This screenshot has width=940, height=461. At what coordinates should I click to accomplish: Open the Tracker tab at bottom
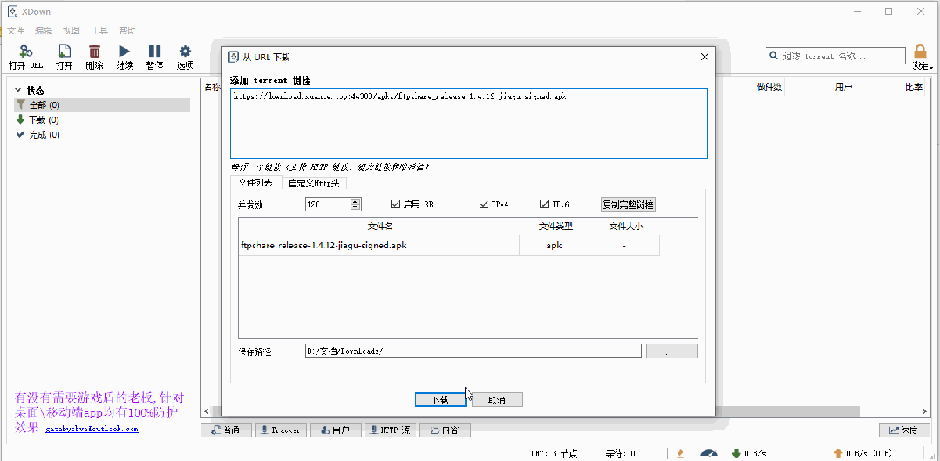(x=279, y=430)
